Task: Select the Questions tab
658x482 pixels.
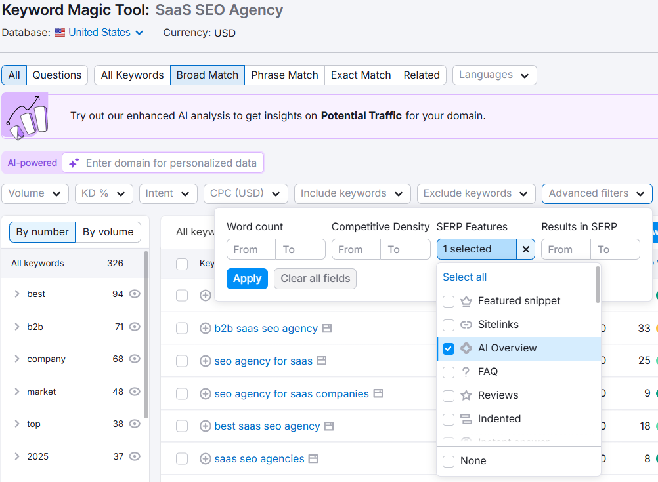Action: tap(57, 75)
